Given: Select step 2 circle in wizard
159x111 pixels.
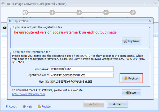Looking at the screenshot, I should tap(52, 12).
